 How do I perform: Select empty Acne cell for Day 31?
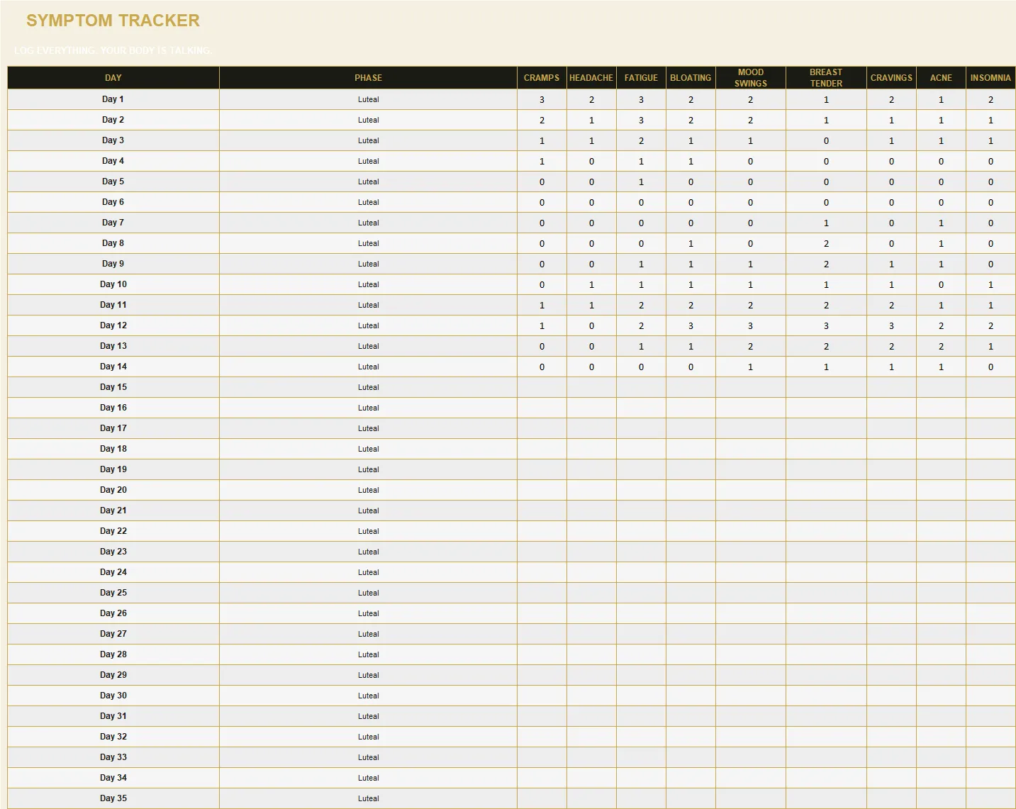(x=941, y=716)
